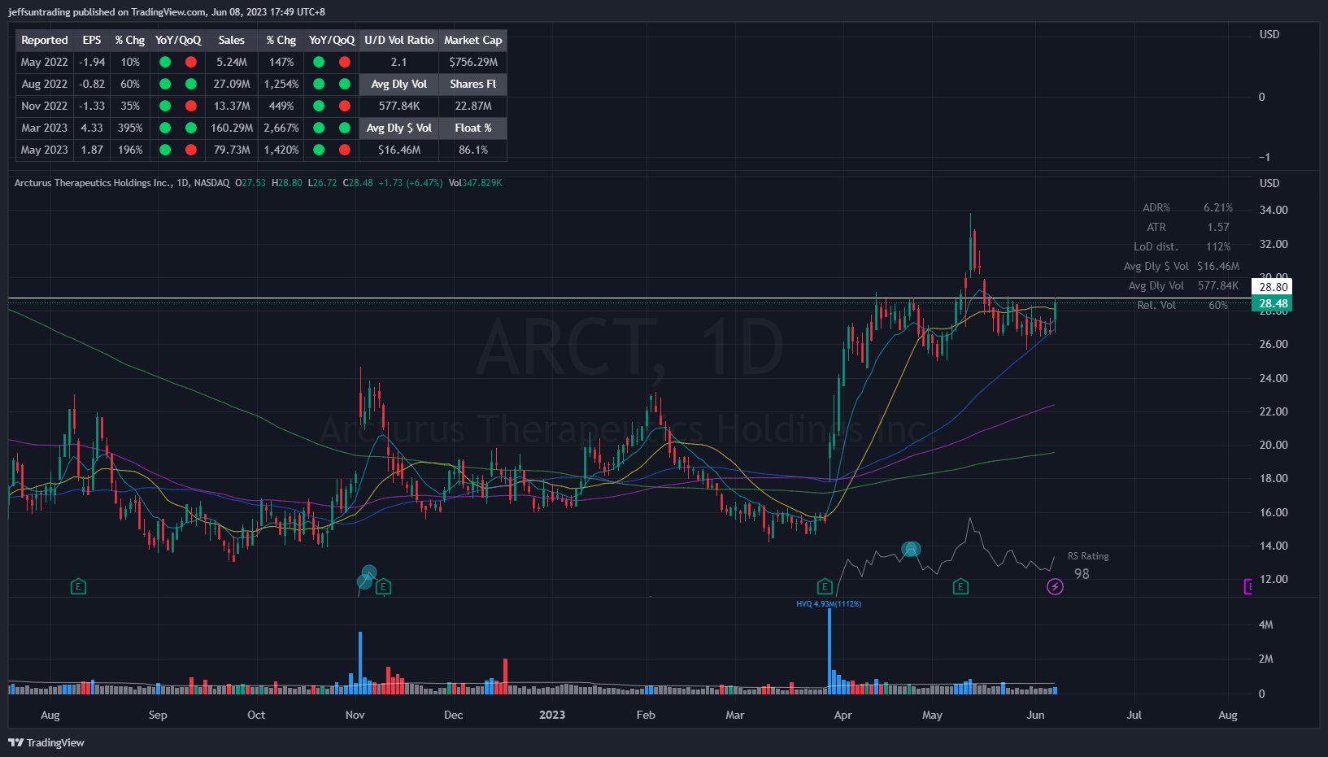The height and width of the screenshot is (757, 1328).
Task: Select the May 2023 row date
Action: (x=45, y=150)
